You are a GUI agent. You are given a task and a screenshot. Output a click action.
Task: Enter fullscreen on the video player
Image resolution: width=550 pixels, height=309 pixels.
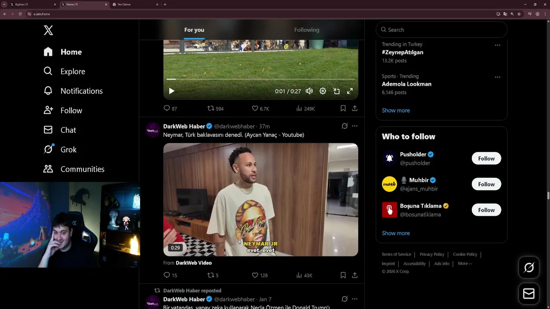[x=350, y=91]
